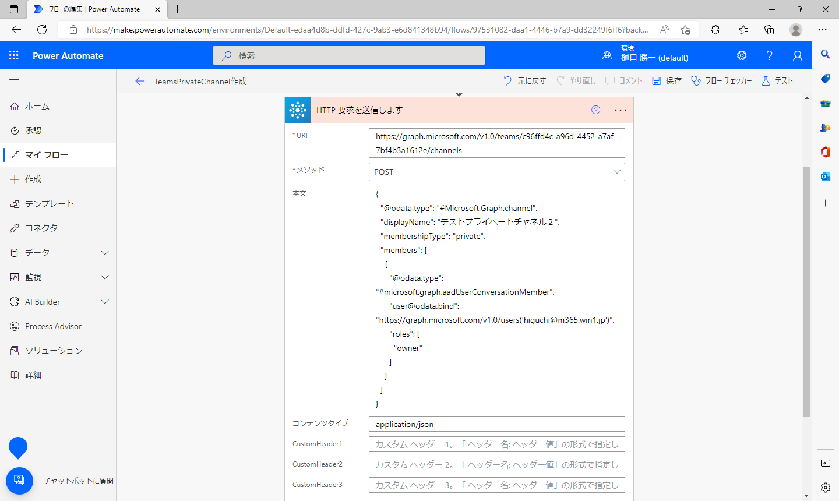Open Edge sidebar settings gear
Viewport: 839px width, 501px height.
(x=825, y=487)
